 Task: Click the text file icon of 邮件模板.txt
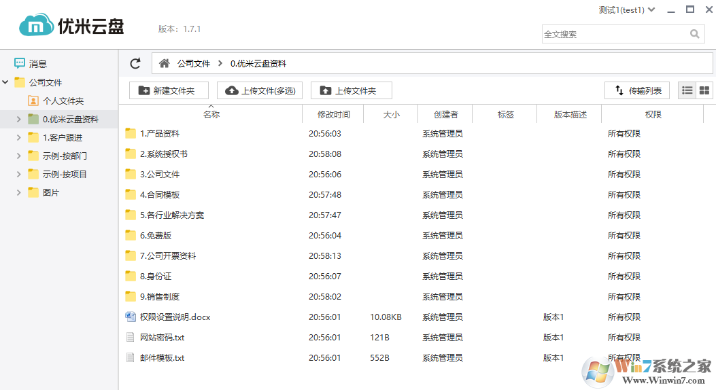click(131, 357)
